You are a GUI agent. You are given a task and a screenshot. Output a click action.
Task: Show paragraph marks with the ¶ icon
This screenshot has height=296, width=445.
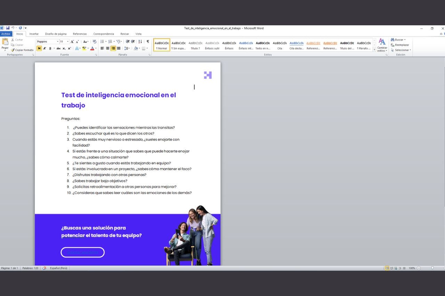click(x=148, y=42)
